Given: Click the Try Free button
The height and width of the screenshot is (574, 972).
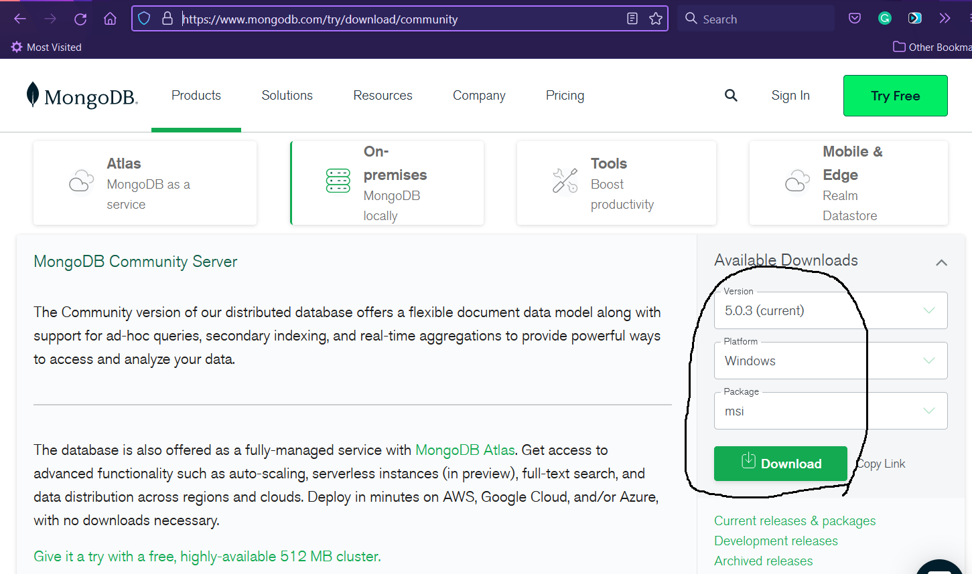Looking at the screenshot, I should pos(896,96).
